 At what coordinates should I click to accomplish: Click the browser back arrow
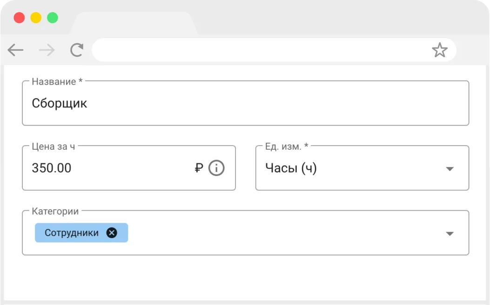coord(16,50)
